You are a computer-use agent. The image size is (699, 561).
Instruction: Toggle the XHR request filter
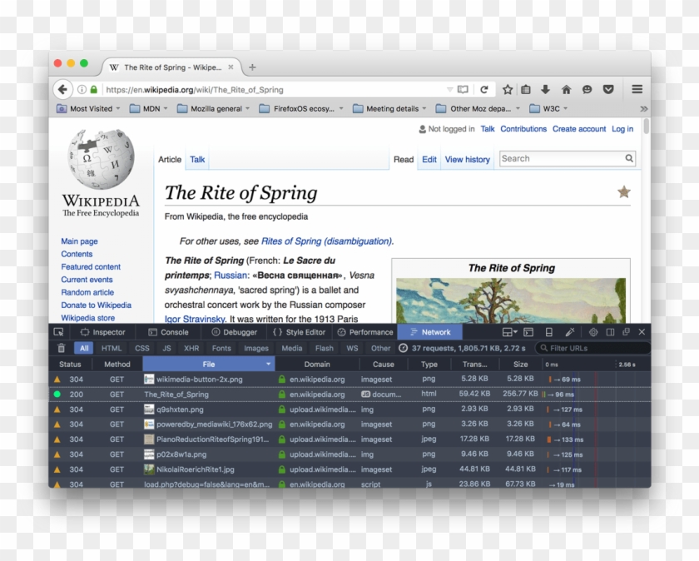(x=191, y=349)
